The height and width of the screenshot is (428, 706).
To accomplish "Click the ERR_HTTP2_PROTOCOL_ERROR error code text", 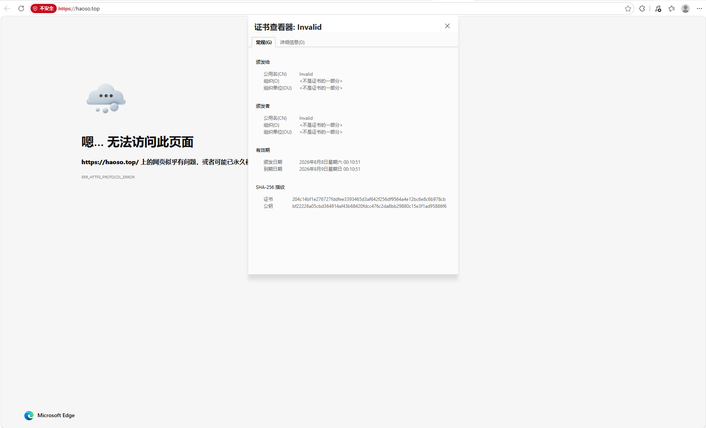I will 108,177.
